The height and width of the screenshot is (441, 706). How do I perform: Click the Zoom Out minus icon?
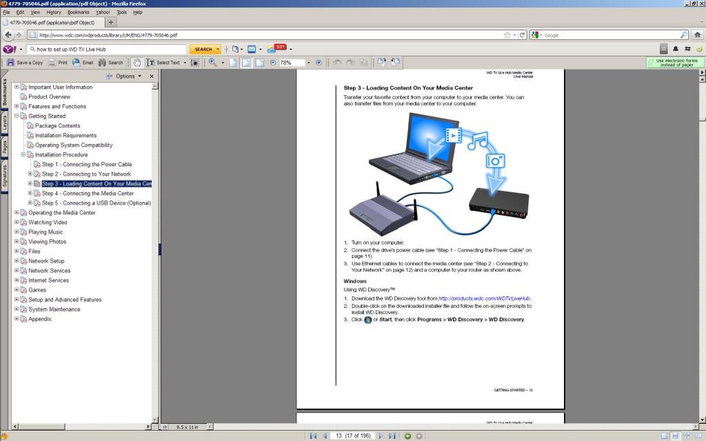[273, 63]
